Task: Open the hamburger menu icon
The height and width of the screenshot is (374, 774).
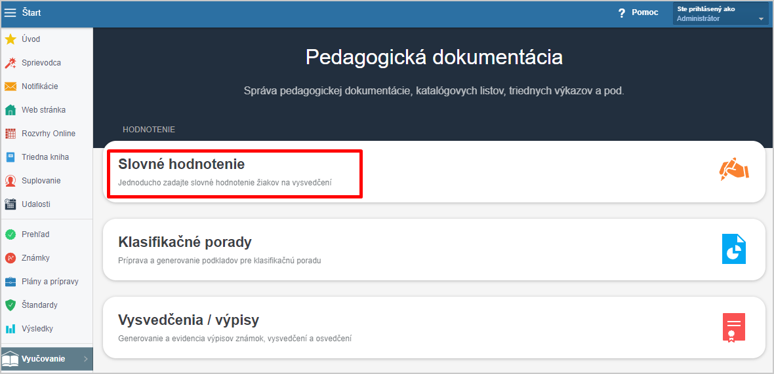Action: tap(10, 13)
